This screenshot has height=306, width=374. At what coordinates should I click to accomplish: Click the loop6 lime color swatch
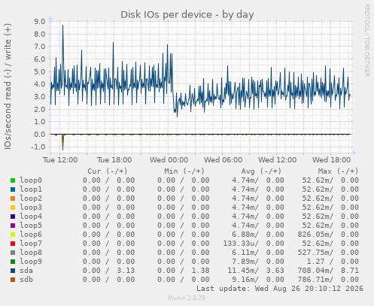(x=13, y=235)
